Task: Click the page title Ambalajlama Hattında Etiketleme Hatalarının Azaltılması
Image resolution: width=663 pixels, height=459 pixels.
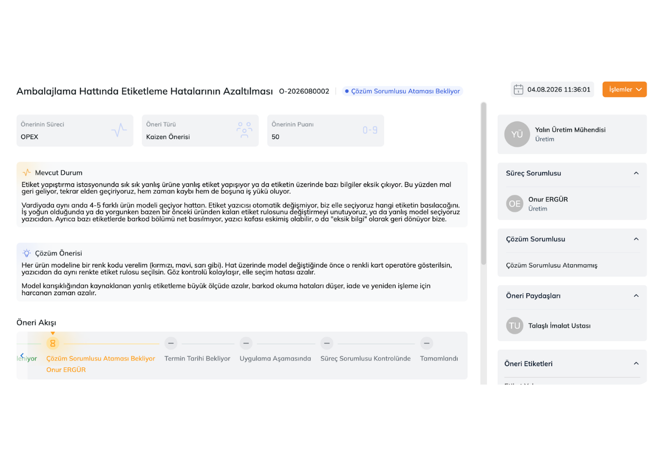Action: 145,91
